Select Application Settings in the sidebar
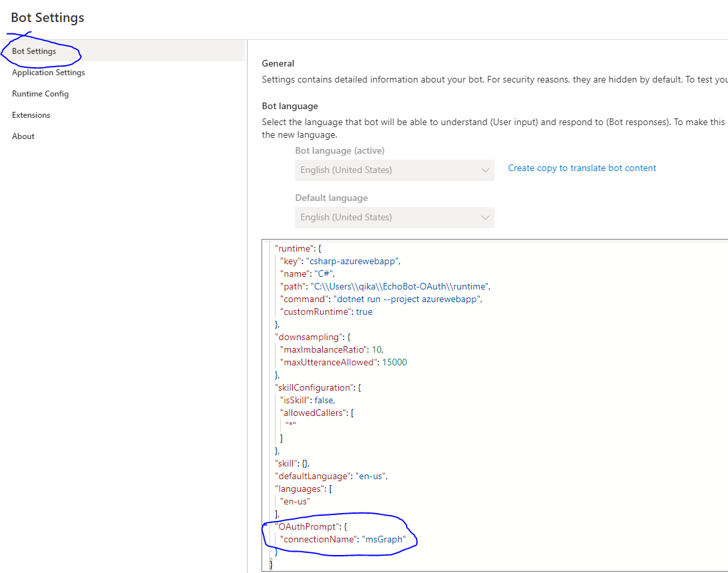The height and width of the screenshot is (573, 728). click(48, 73)
